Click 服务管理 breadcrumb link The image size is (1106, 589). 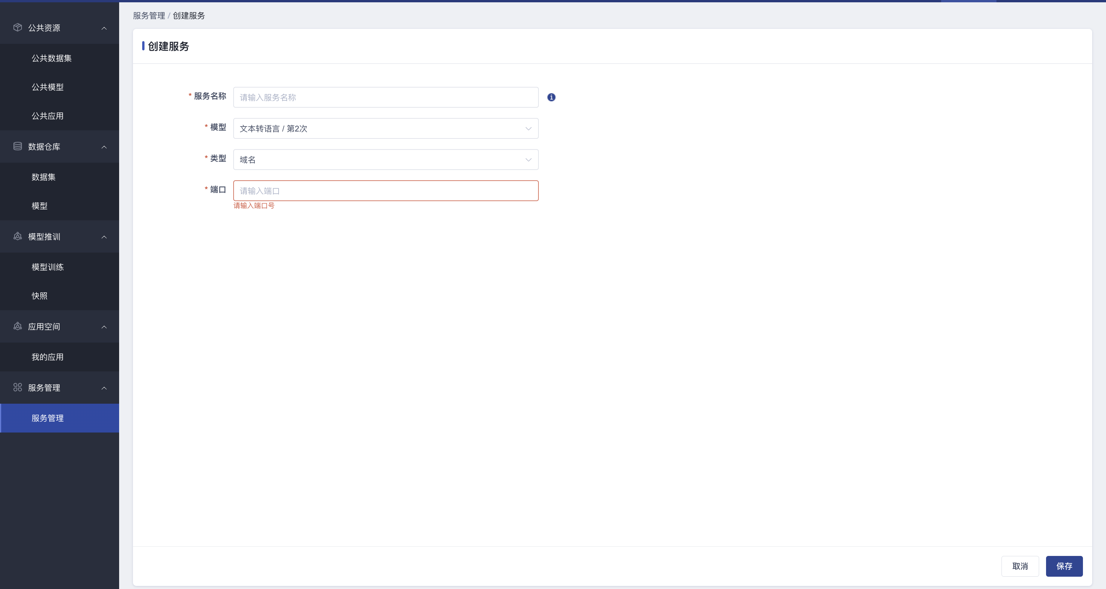coord(149,16)
